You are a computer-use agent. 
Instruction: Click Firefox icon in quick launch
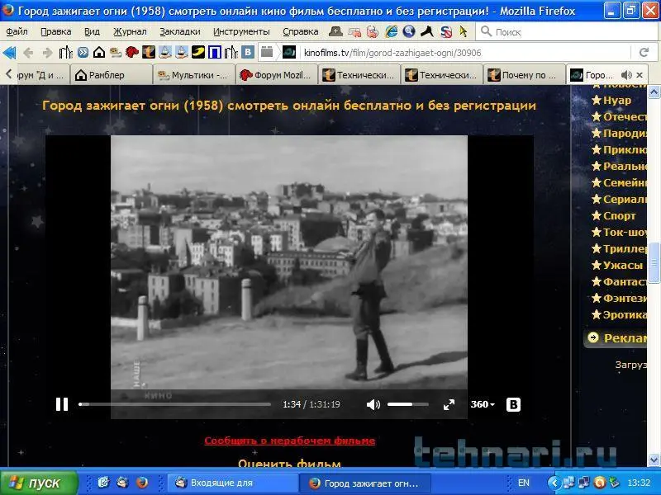tap(141, 483)
